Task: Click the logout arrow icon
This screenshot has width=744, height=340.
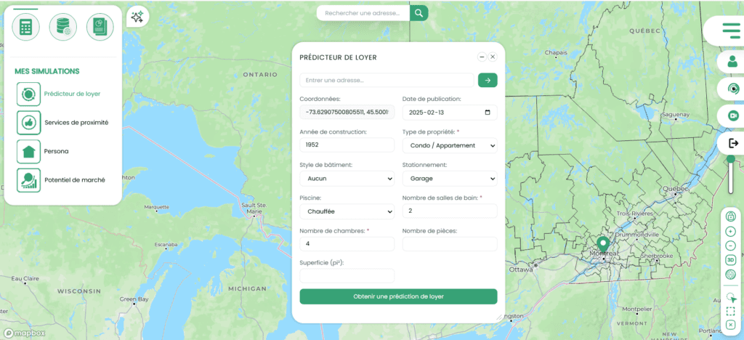Action: [732, 143]
